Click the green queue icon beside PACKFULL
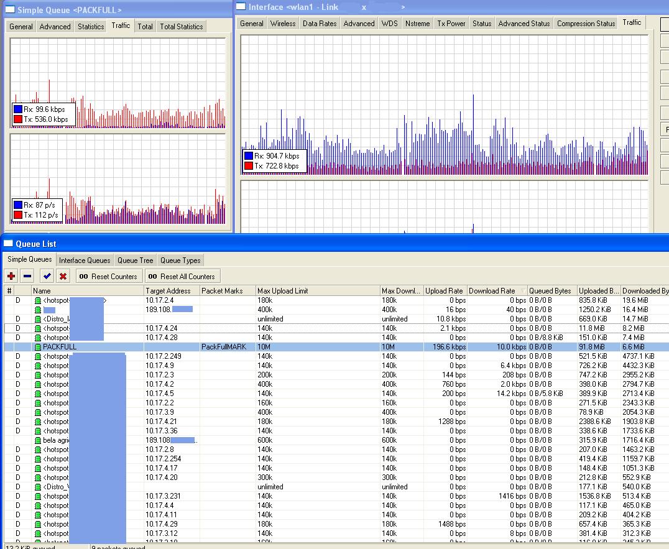 click(x=38, y=347)
